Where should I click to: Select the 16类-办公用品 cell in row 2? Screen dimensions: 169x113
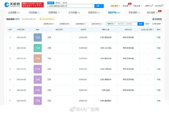[106, 48]
